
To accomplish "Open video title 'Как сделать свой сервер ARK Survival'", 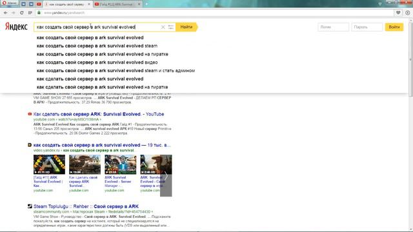I will [x=83, y=182].
